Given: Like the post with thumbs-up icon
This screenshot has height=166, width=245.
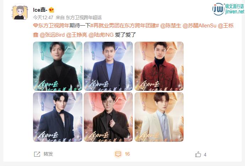Looking at the screenshot, I should pyautogui.click(x=198, y=154).
